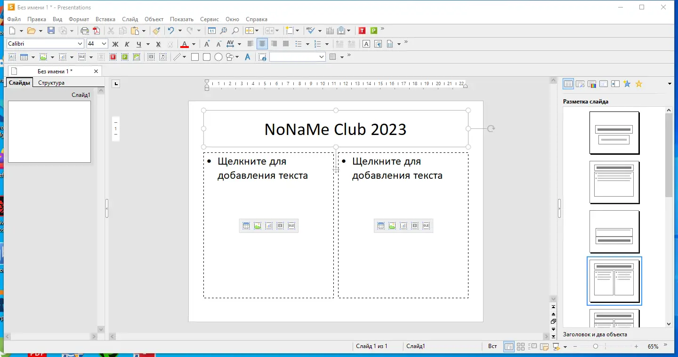
Task: Export the presentation as PDF
Action: (x=97, y=31)
